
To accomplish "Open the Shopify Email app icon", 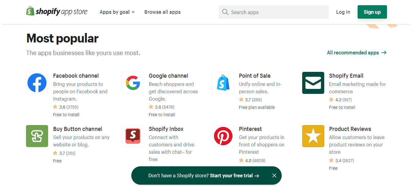I will [313, 83].
